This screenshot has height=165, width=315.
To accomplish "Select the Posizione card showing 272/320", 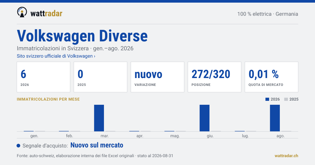I will pyautogui.click(x=214, y=77).
